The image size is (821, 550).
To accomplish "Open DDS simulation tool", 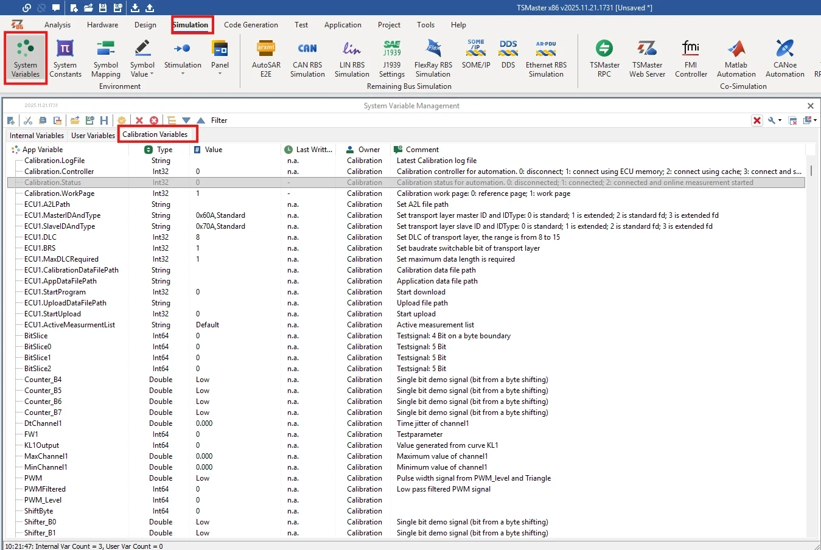I will (x=508, y=55).
